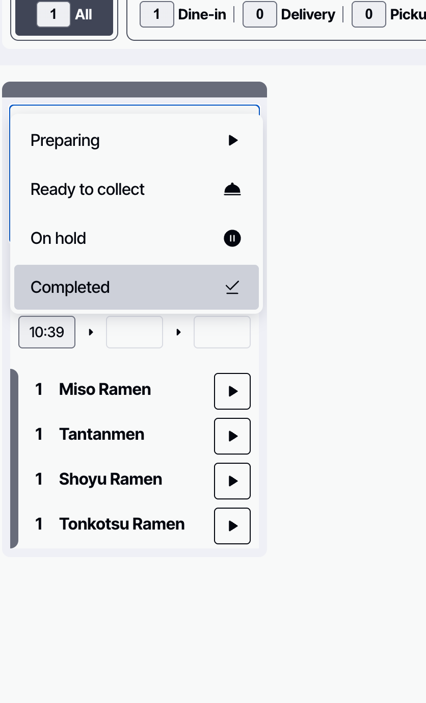426x703 pixels.
Task: Filter orders by Dine-in
Action: click(x=183, y=14)
